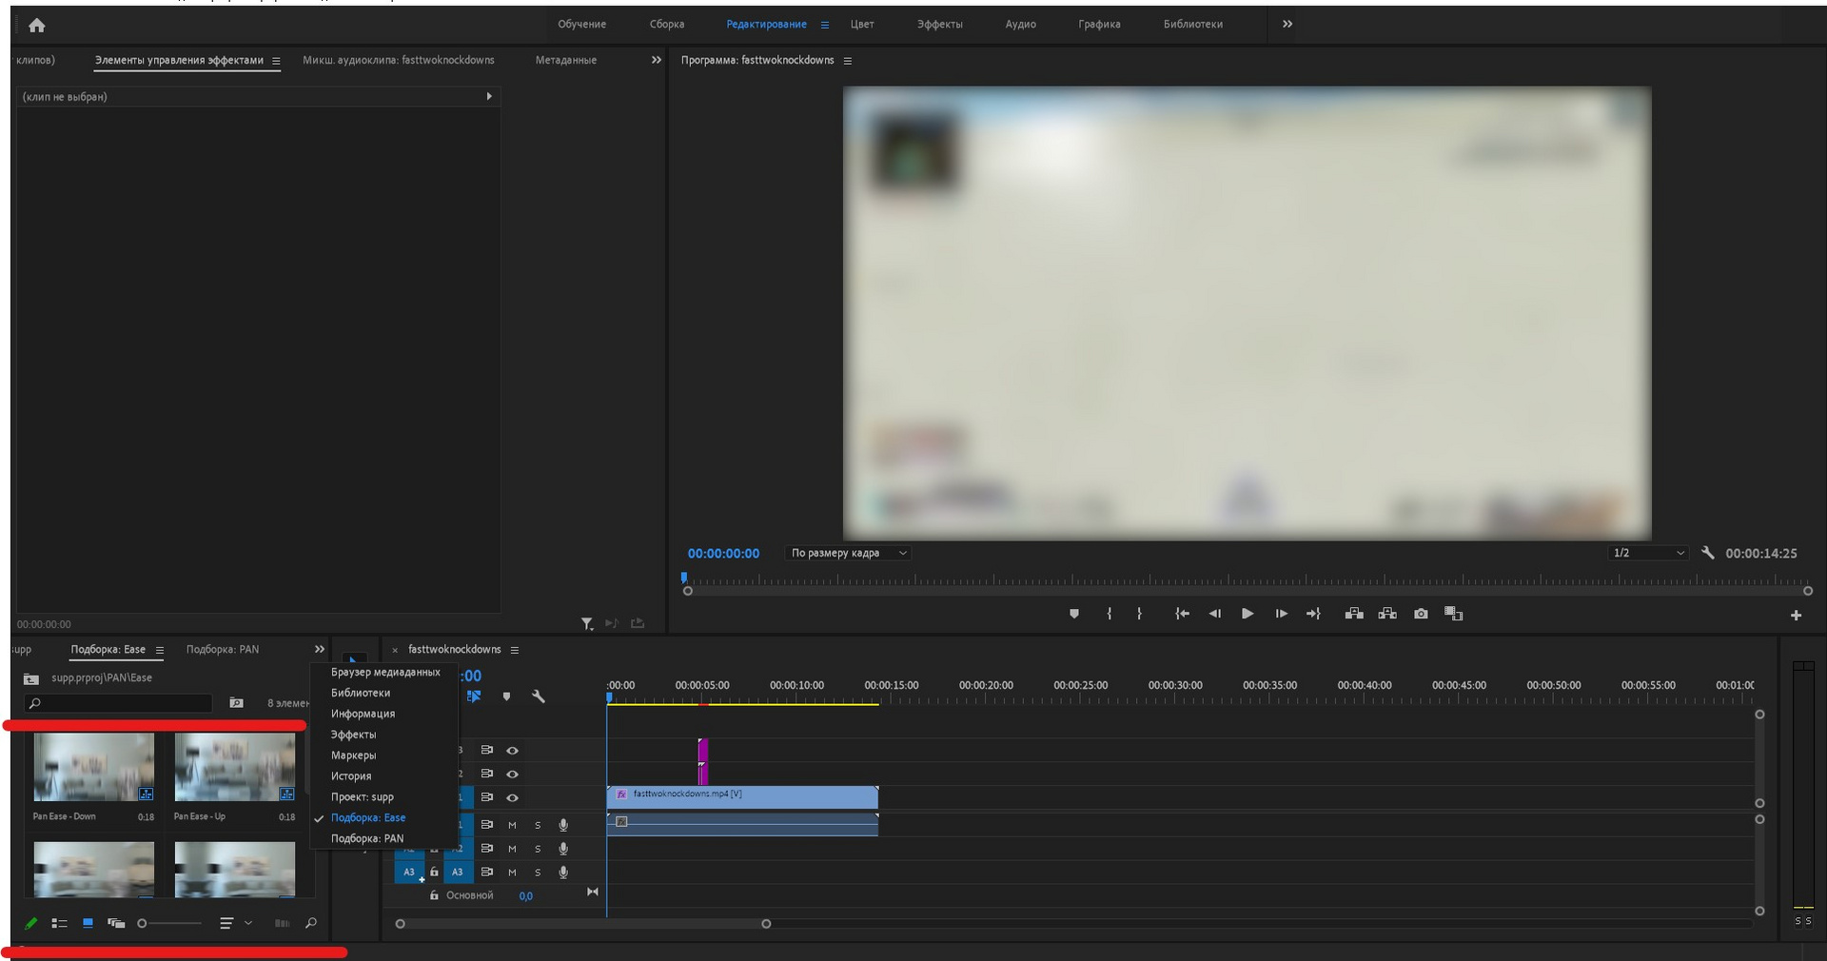Viewport: 1827px width, 961px height.
Task: Open the playback resolution 1/2 dropdown
Action: [x=1648, y=553]
